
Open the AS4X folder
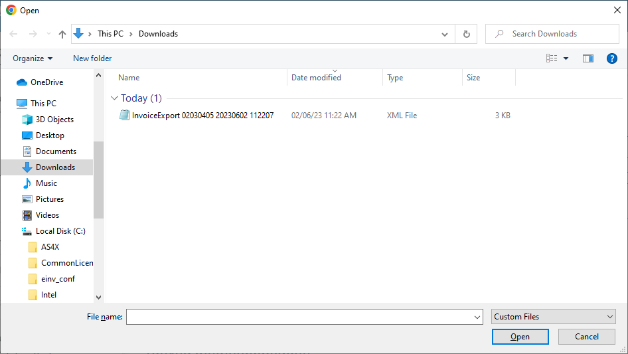[x=50, y=247]
